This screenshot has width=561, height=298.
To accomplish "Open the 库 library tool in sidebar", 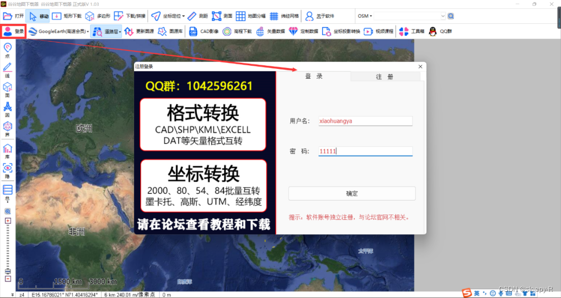I will click(x=7, y=151).
